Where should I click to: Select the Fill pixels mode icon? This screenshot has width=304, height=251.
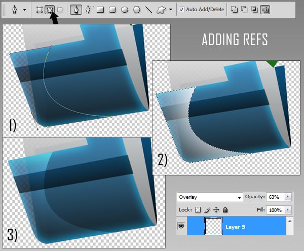coord(60,9)
